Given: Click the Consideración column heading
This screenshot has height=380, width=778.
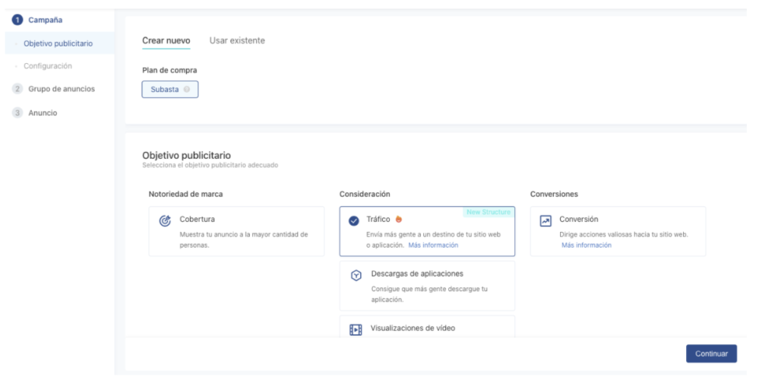Looking at the screenshot, I should click(365, 194).
